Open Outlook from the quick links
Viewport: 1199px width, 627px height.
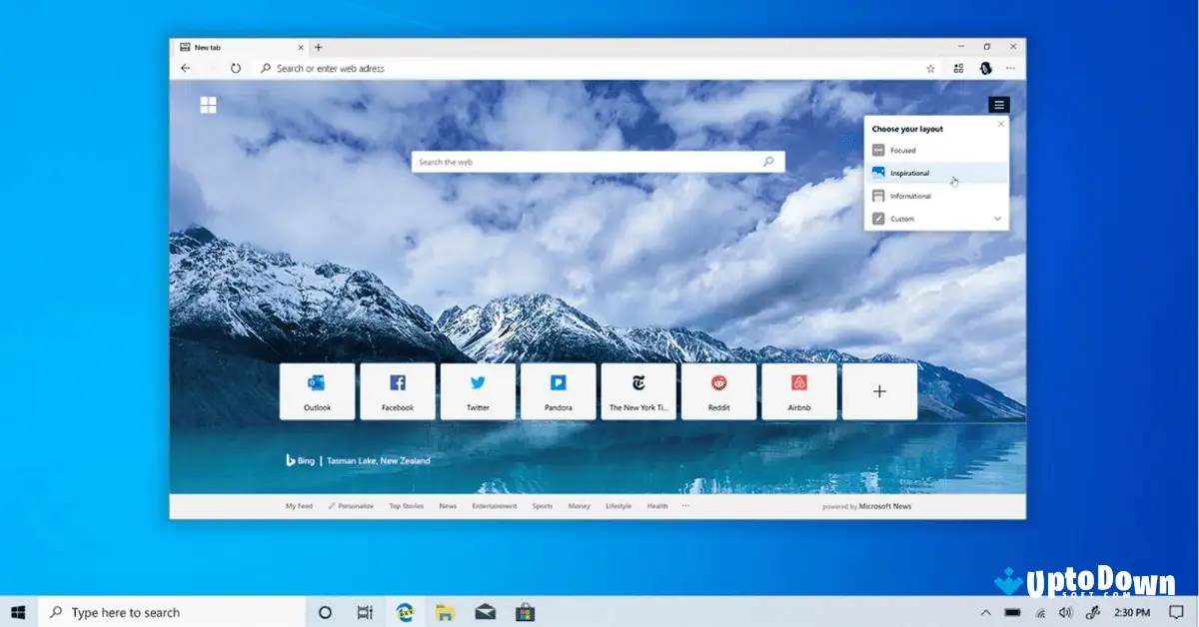click(317, 391)
